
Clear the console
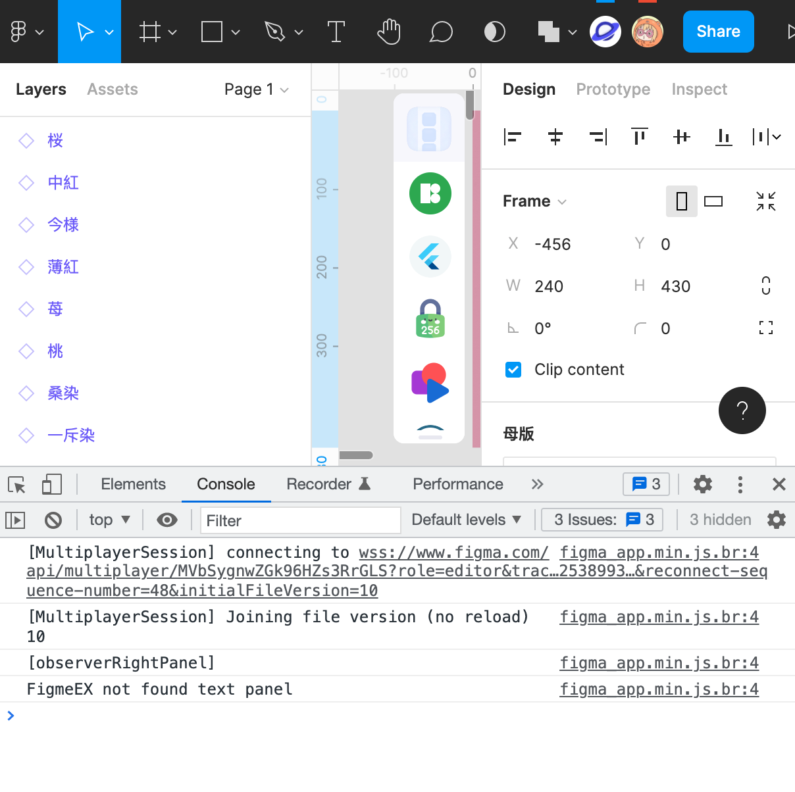53,520
